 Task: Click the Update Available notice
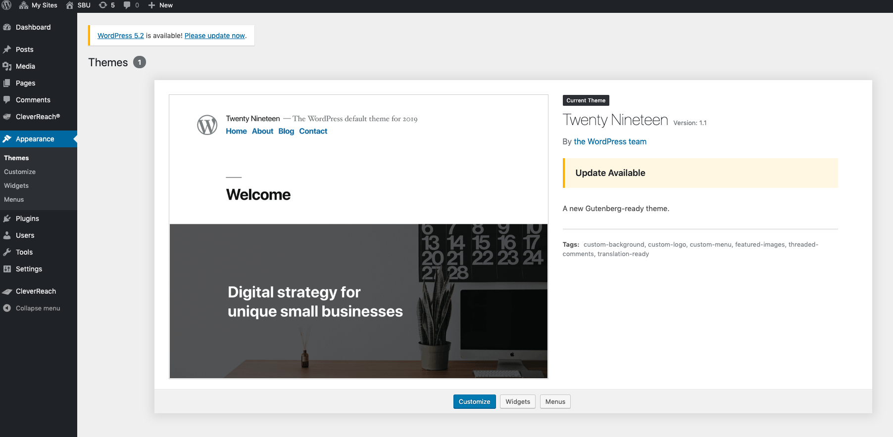click(x=700, y=173)
